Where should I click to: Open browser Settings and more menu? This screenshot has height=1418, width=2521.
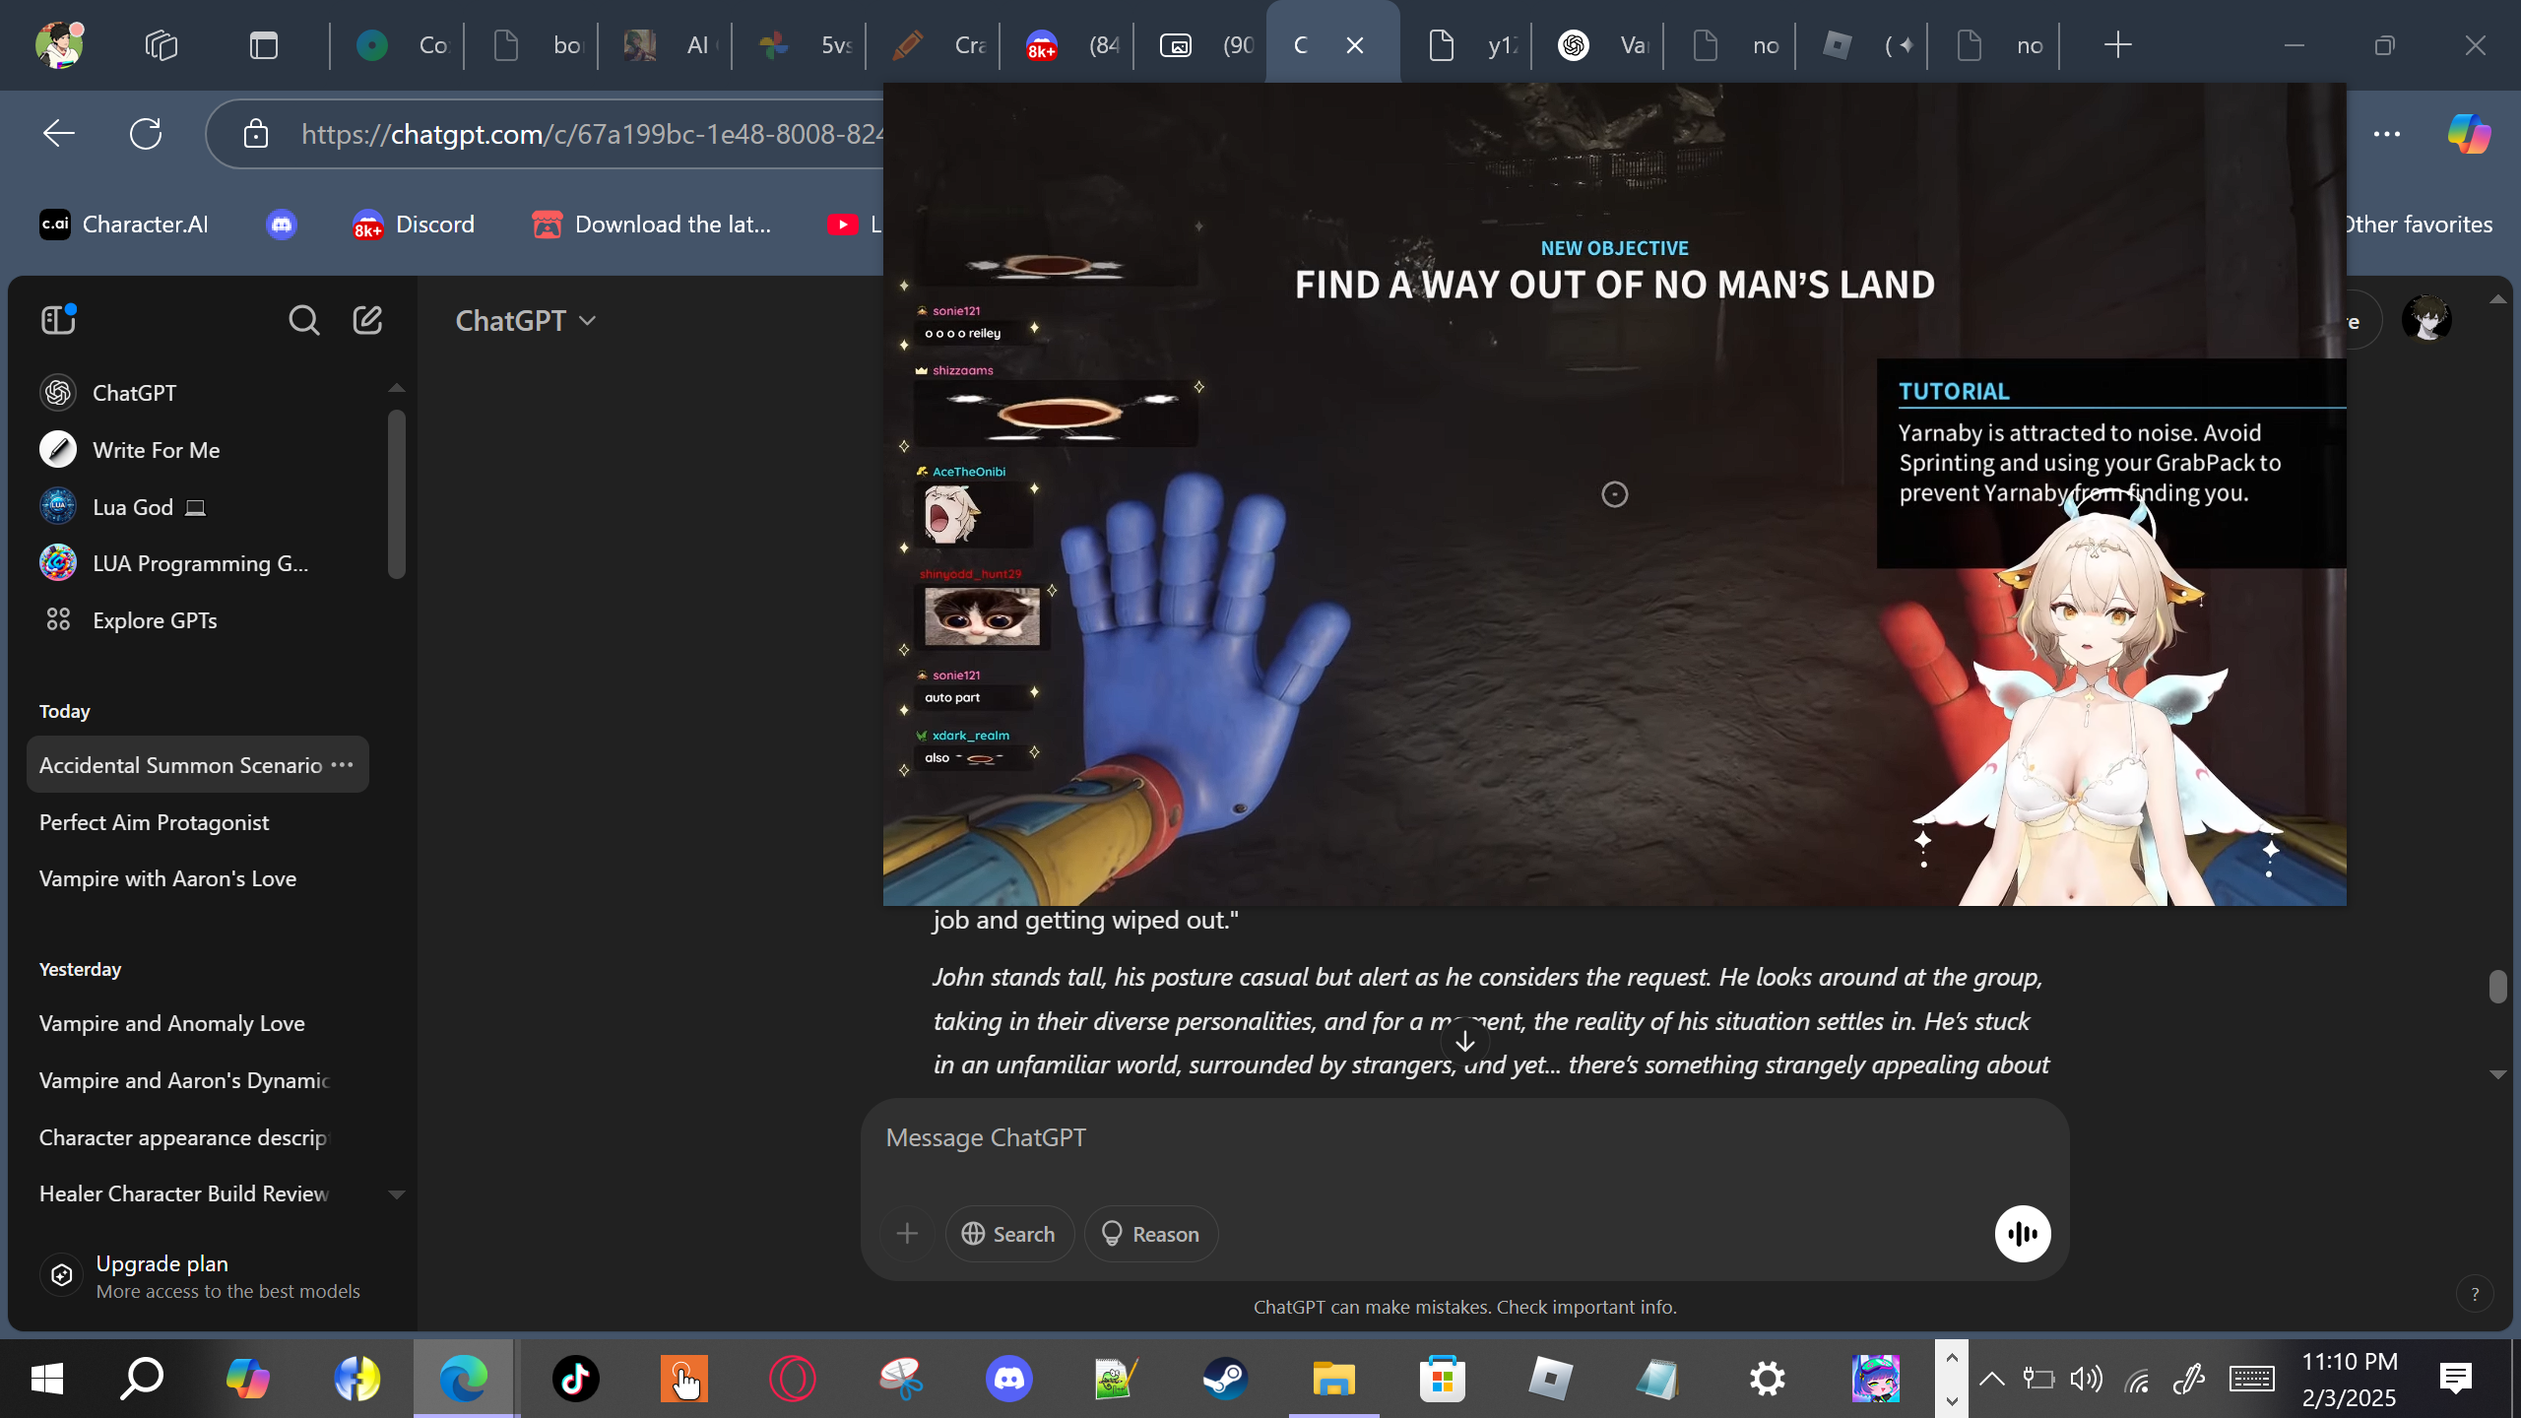pyautogui.click(x=2387, y=134)
